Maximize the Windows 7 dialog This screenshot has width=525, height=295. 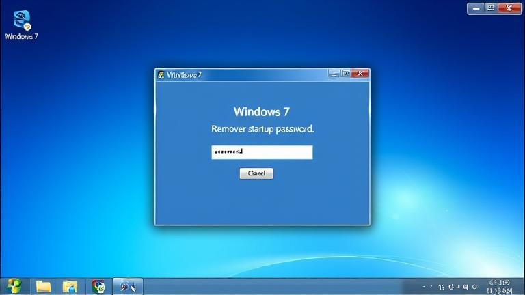pyautogui.click(x=346, y=74)
